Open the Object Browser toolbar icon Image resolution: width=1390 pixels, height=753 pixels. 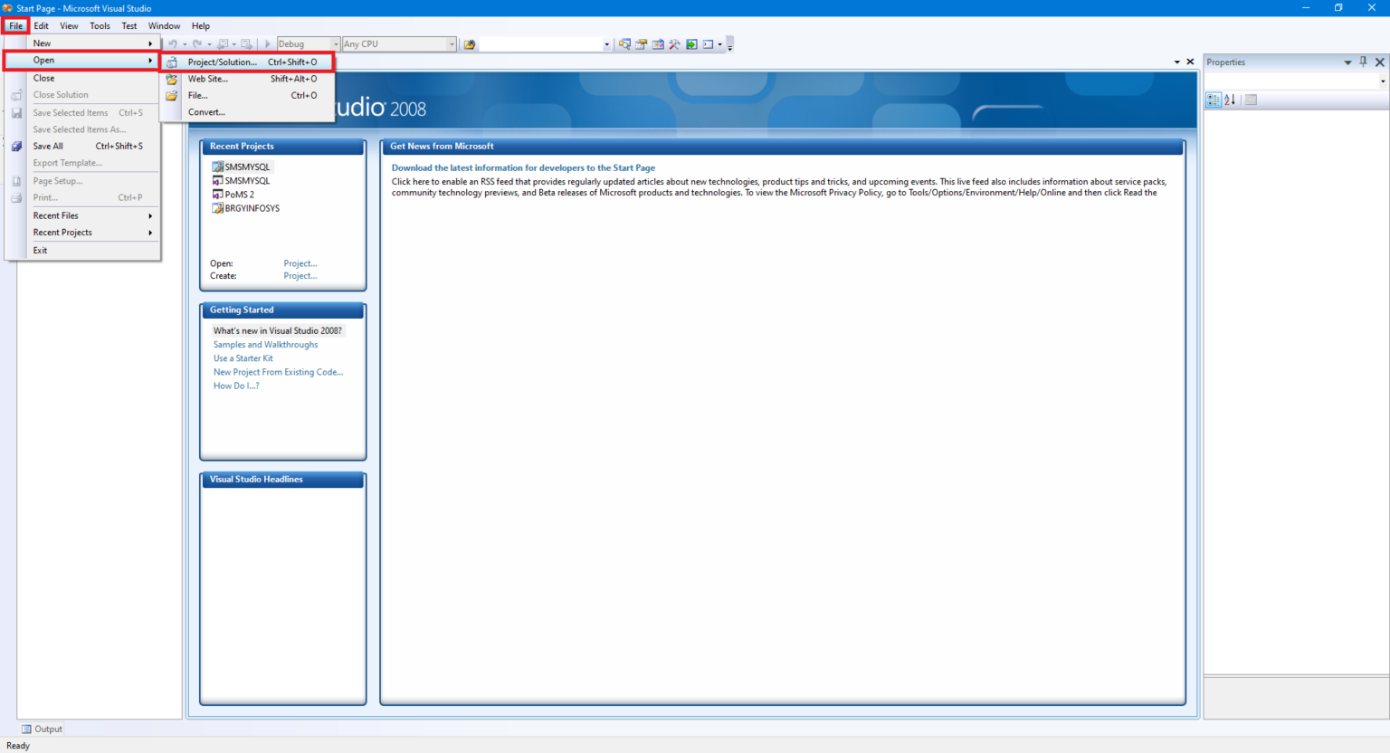point(656,43)
